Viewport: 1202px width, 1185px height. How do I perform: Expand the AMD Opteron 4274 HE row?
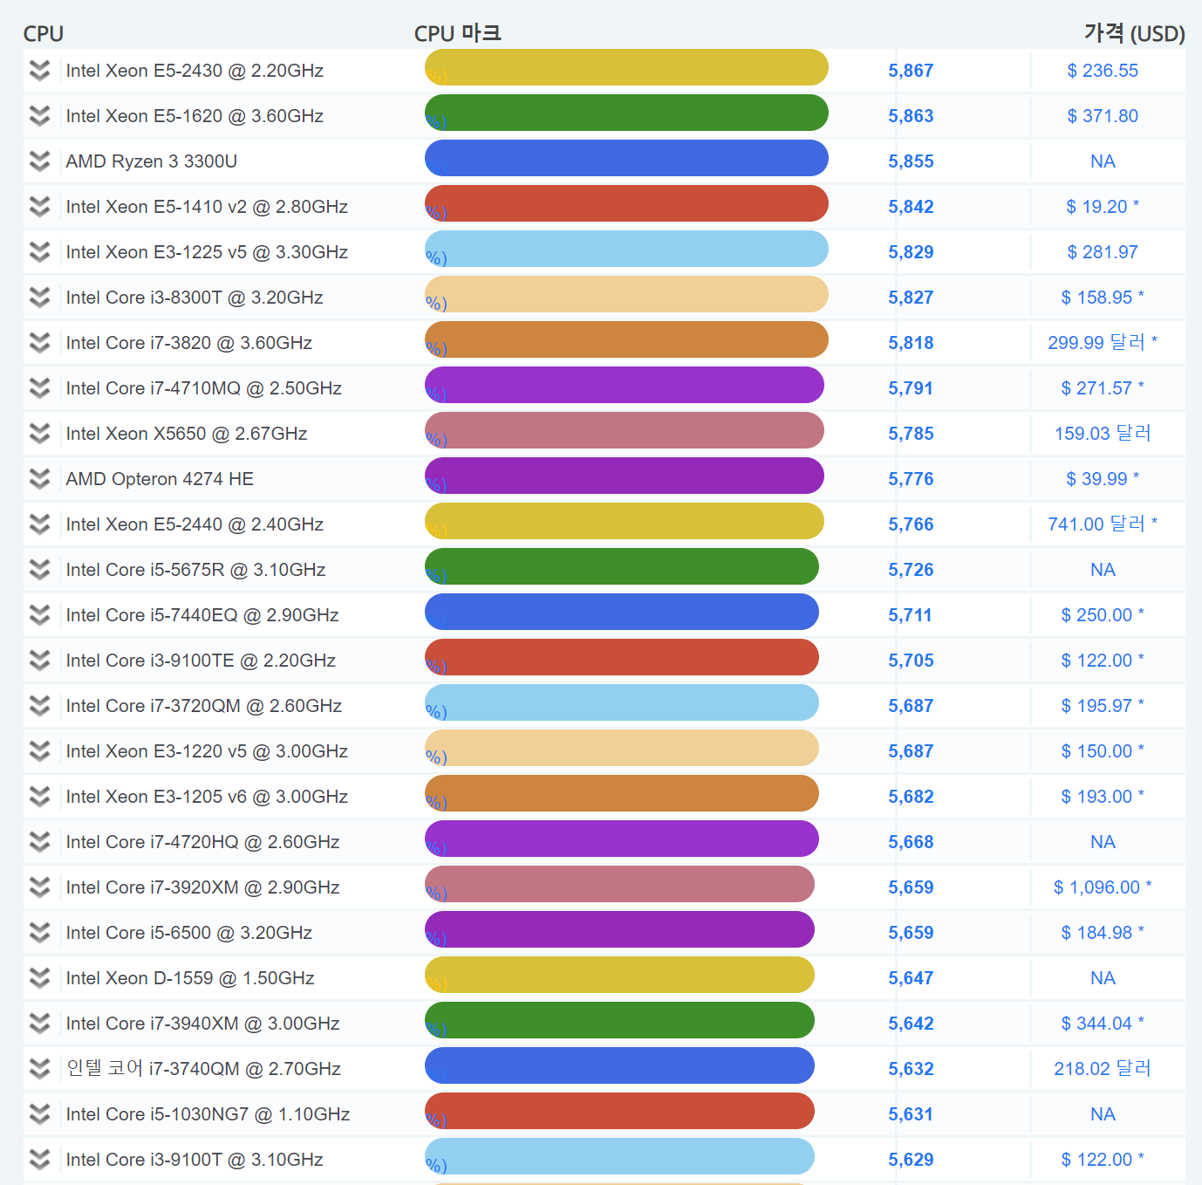coord(39,479)
